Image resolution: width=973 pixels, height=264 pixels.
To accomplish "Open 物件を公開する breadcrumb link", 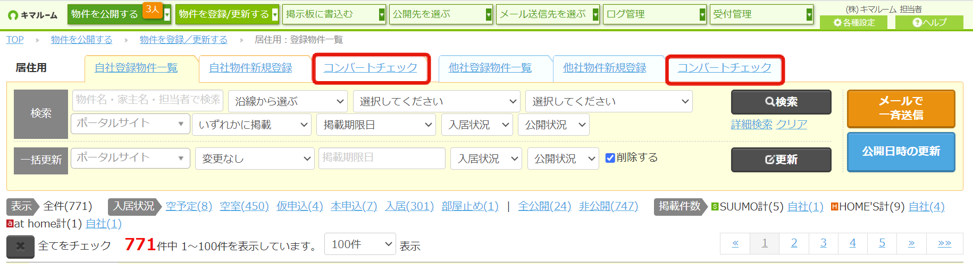I will point(81,40).
